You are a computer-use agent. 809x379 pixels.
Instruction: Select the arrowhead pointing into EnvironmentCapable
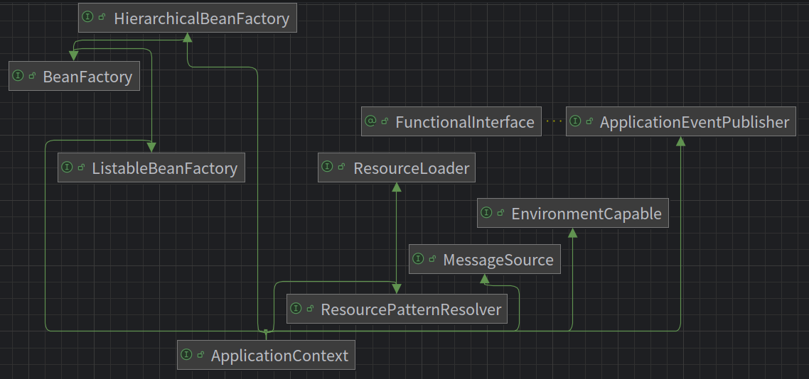click(572, 233)
